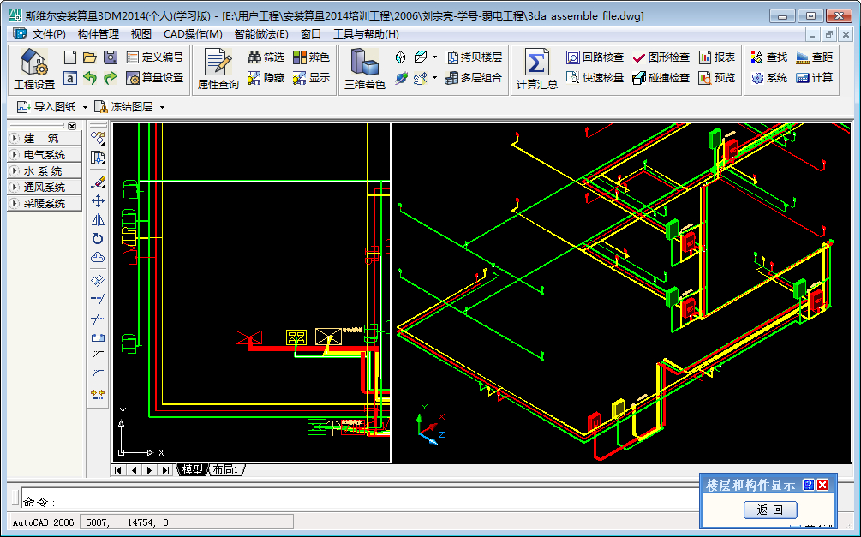Viewport: 861px width, 537px height.
Task: Close the 楼层和构件显示 dialog
Action: pyautogui.click(x=822, y=484)
